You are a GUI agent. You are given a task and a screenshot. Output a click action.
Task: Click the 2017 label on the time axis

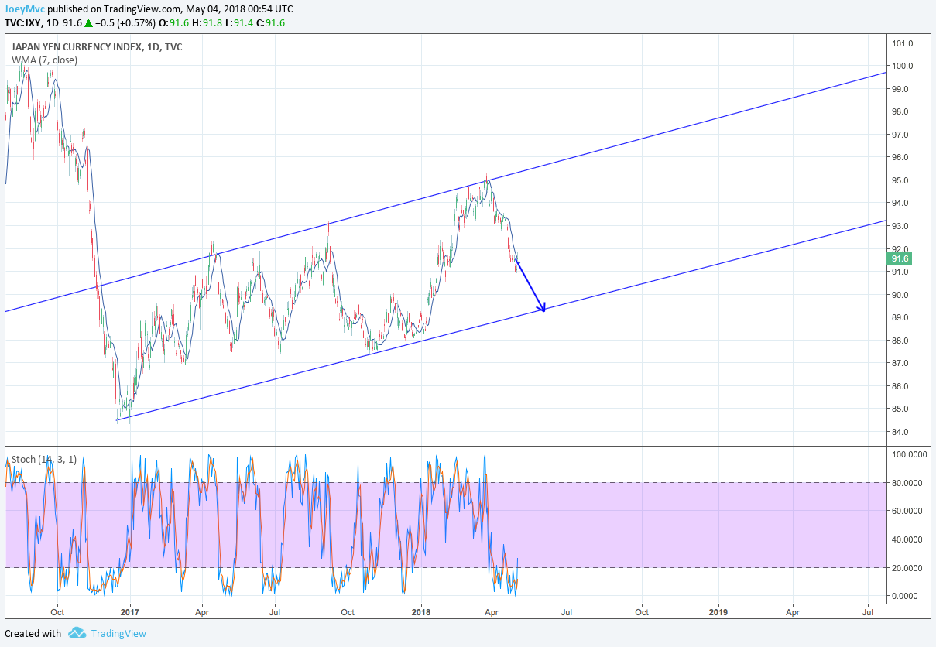pos(130,611)
